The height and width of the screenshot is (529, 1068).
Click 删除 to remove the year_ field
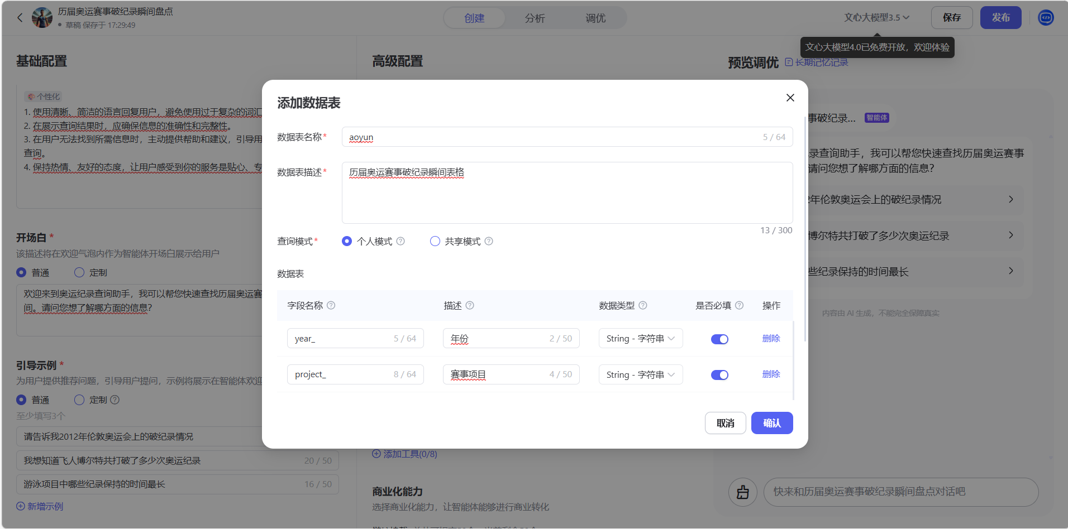771,338
